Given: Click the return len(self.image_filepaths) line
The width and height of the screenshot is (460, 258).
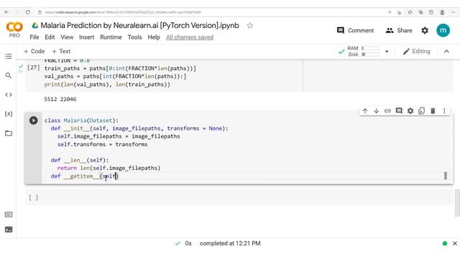Looking at the screenshot, I should click(x=109, y=168).
